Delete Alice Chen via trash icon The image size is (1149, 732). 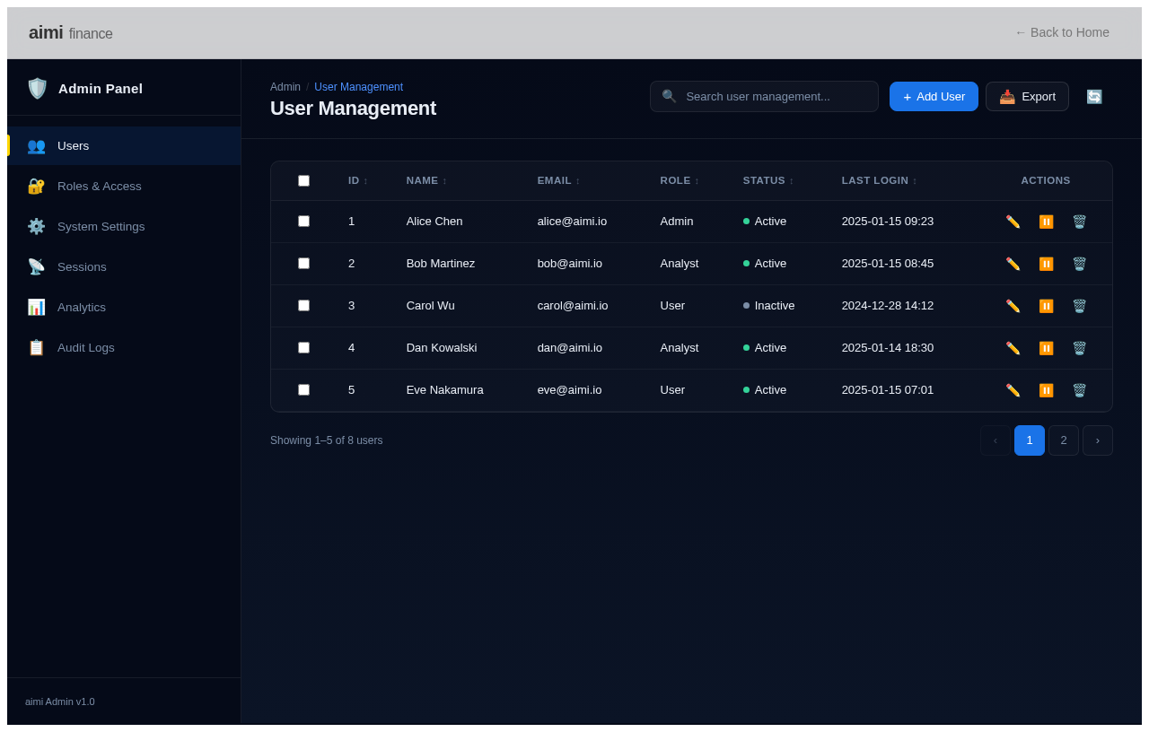[x=1079, y=222]
